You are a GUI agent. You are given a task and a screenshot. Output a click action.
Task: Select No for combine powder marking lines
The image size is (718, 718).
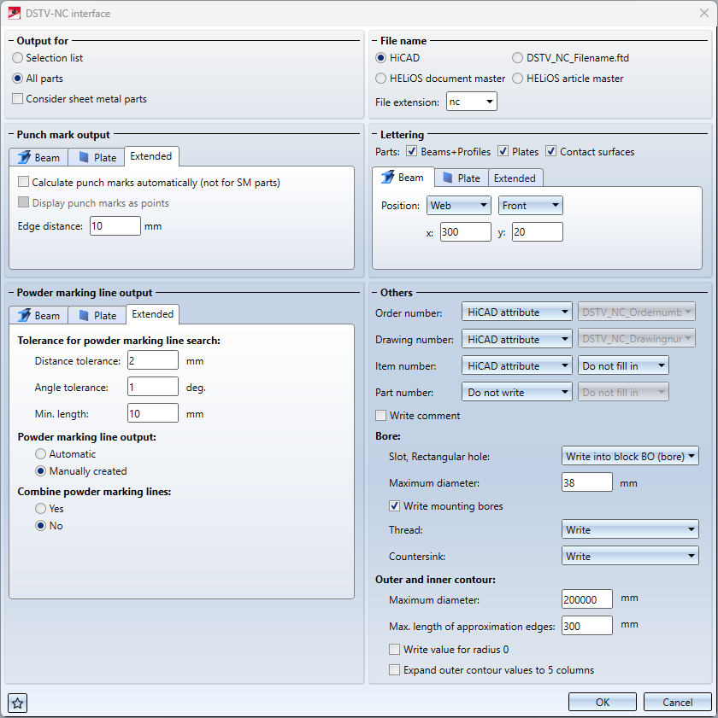pyautogui.click(x=41, y=525)
